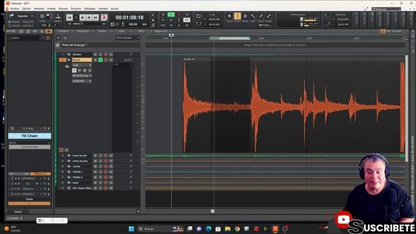Click the Consola tab at the bottom
The width and height of the screenshot is (416, 234).
[x=13, y=218]
